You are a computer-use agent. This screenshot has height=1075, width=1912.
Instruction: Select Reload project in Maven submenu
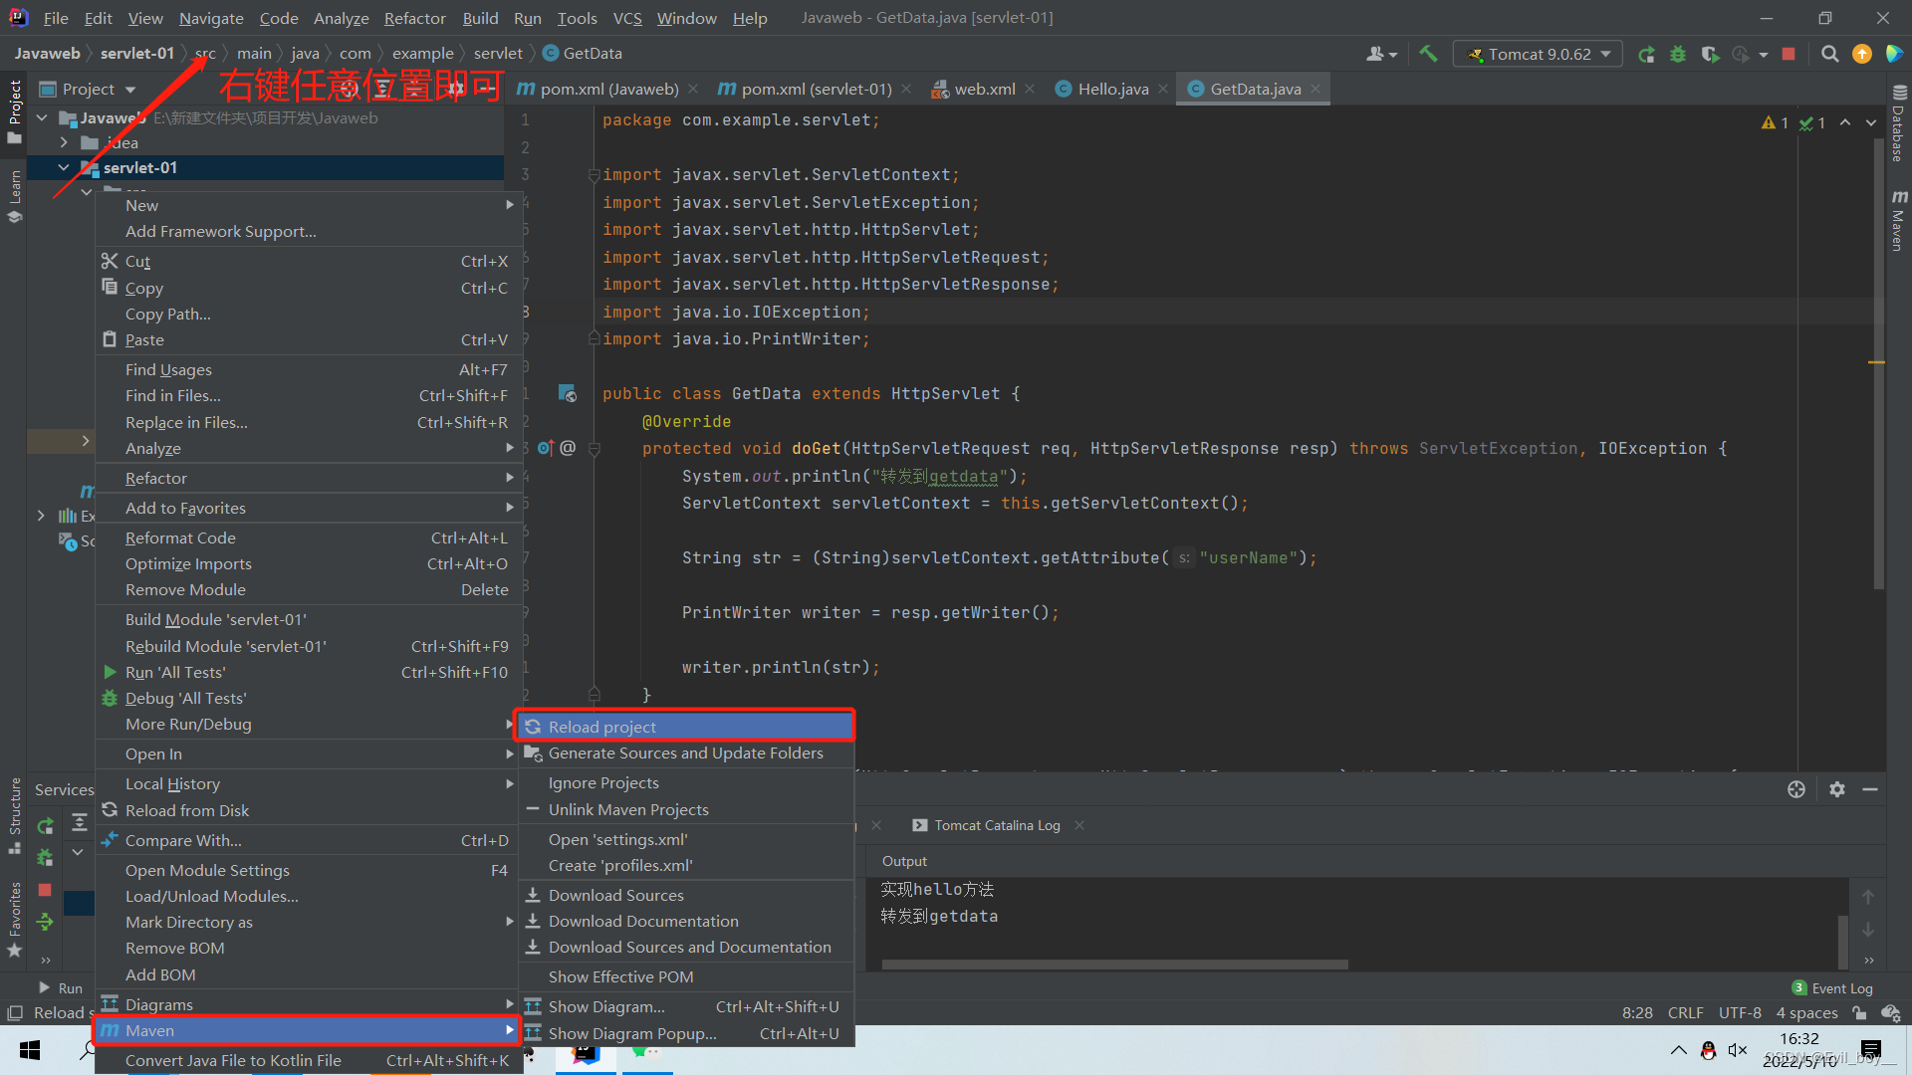tap(685, 727)
